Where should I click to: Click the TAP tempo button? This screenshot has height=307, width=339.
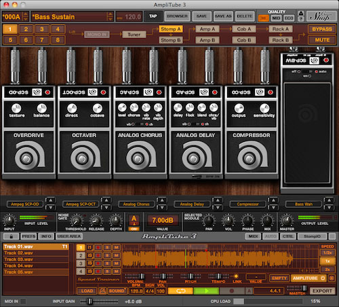(153, 16)
